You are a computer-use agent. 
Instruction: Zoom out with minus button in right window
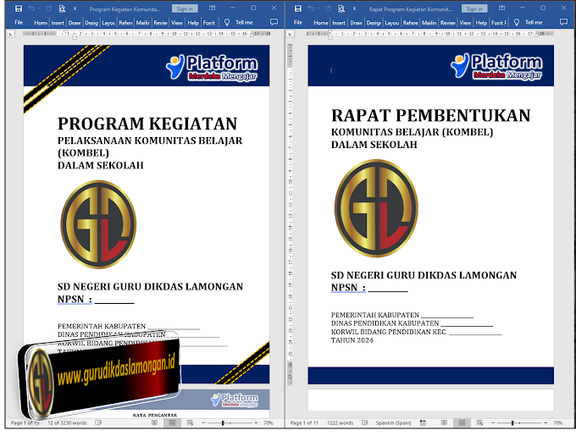click(x=493, y=423)
